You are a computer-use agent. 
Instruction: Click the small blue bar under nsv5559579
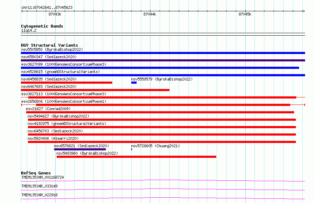134,83
